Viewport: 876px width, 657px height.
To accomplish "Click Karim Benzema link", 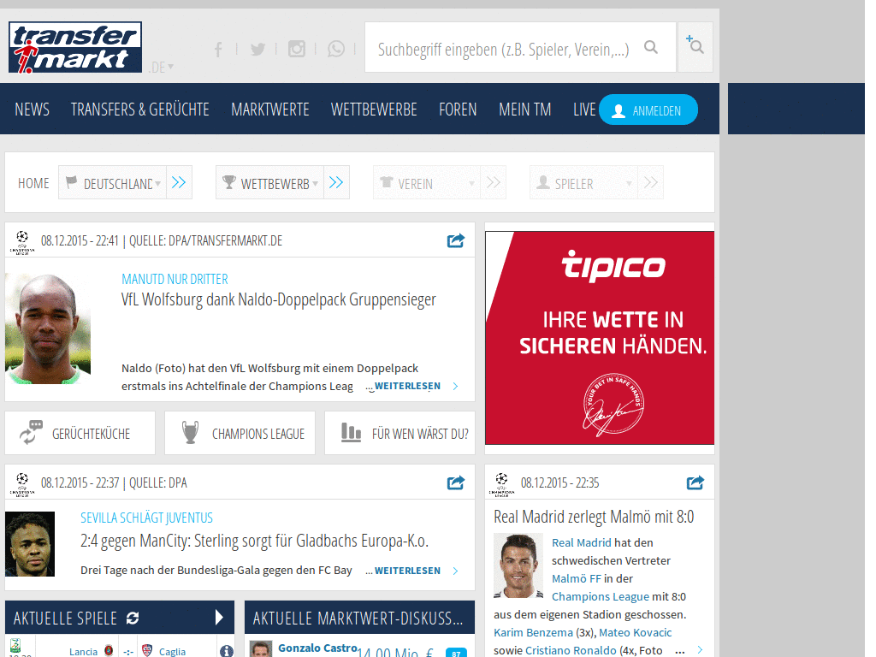I will [x=534, y=632].
